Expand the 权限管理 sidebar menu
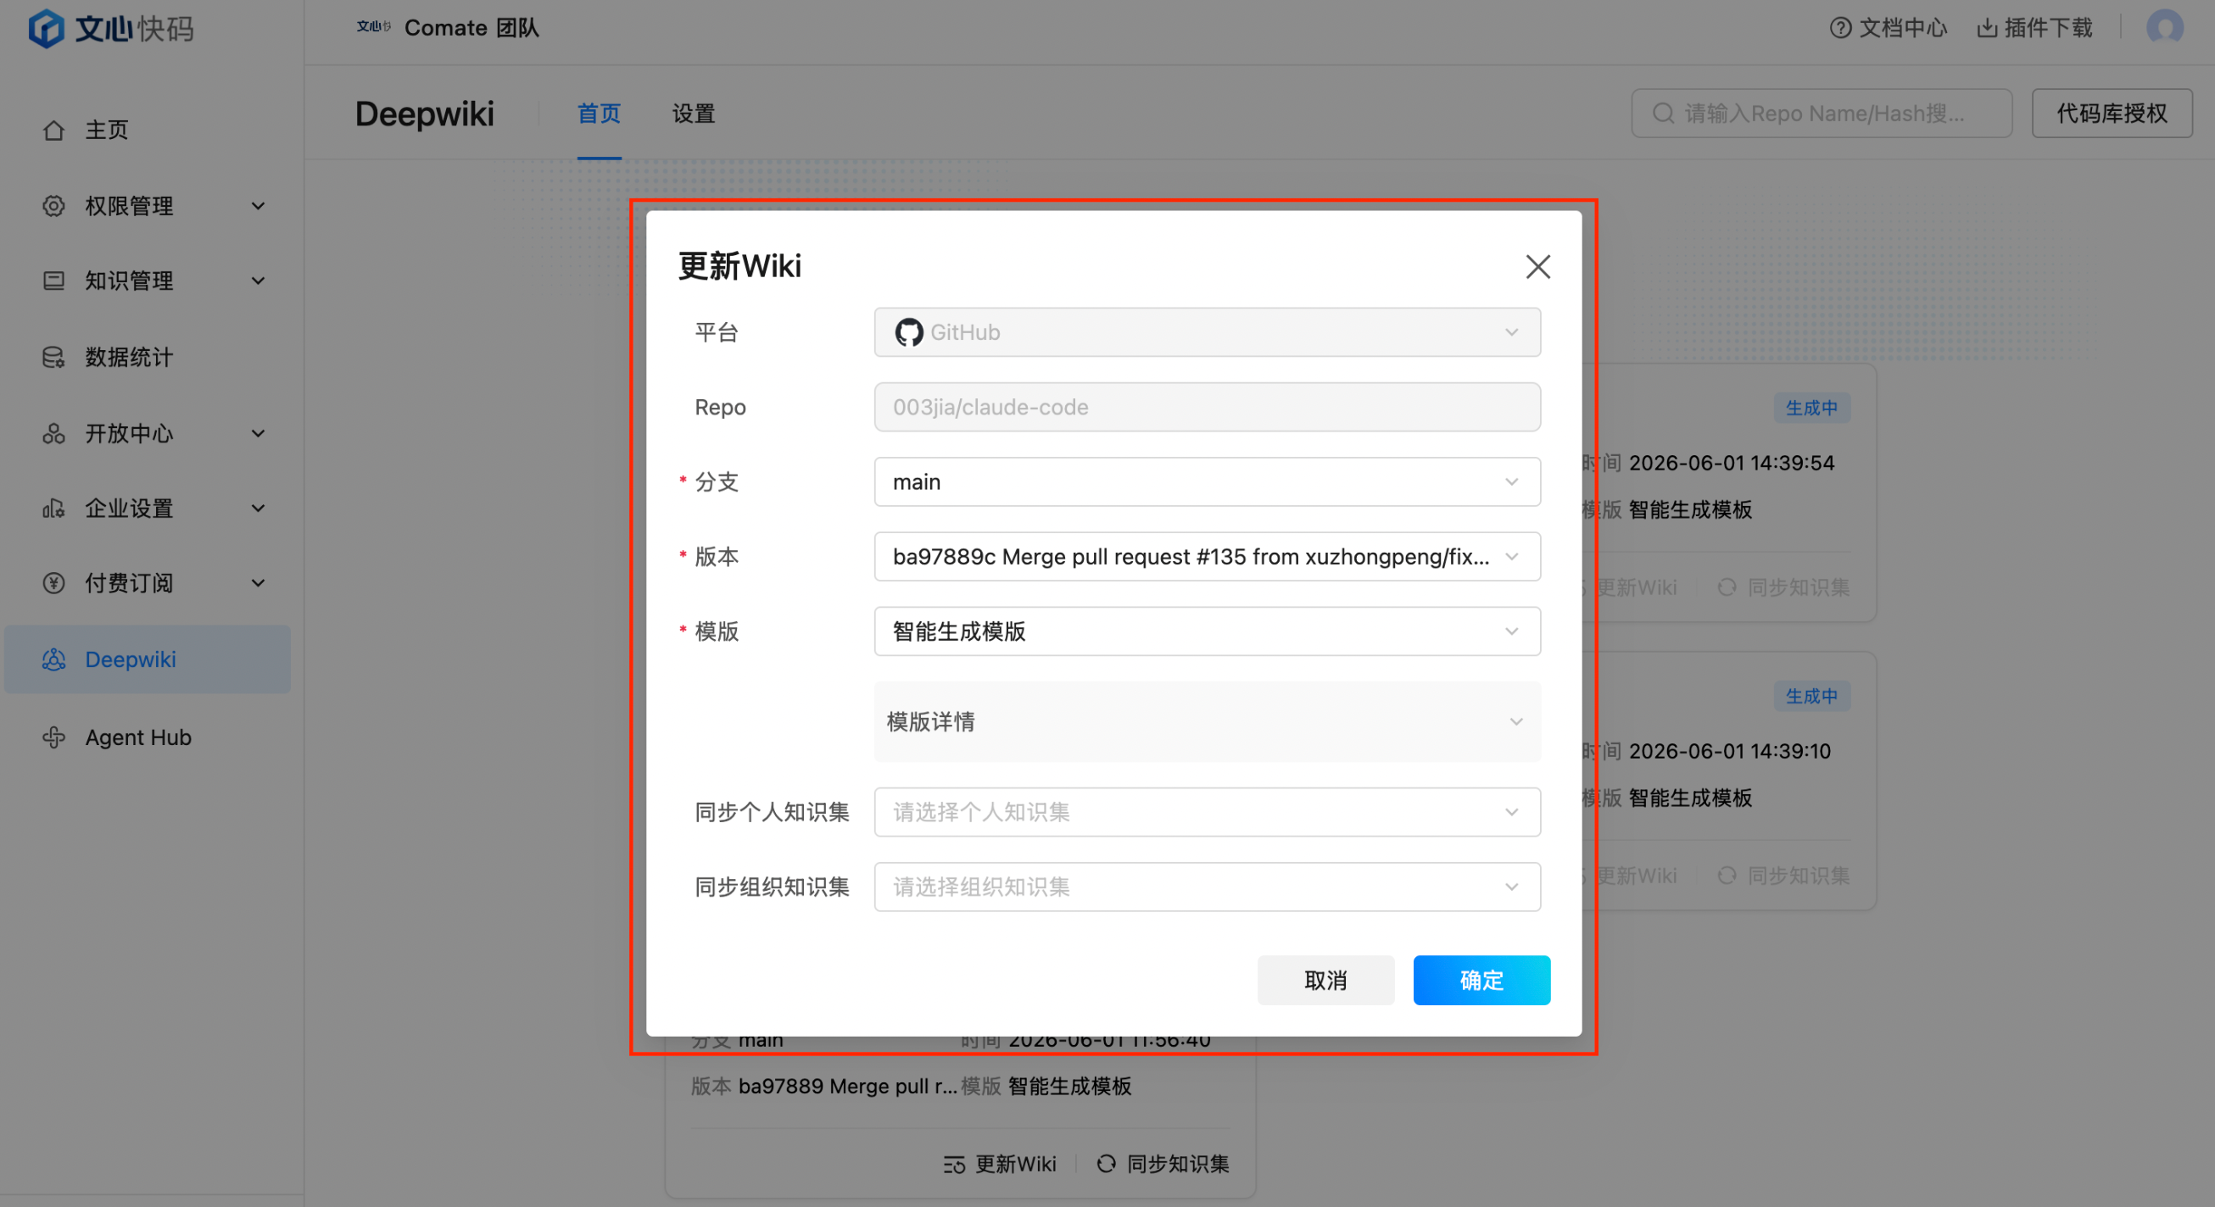 click(x=258, y=206)
